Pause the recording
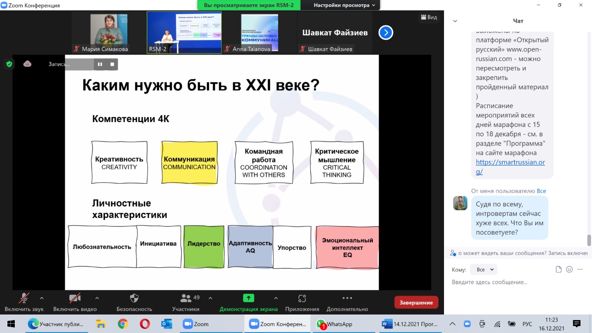592x333 pixels. 100,64
